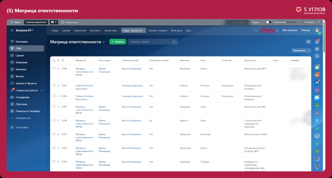Image resolution: width=332 pixels, height=178 pixels.
Task: Open CRM in left sidebar
Action: pos(26,48)
